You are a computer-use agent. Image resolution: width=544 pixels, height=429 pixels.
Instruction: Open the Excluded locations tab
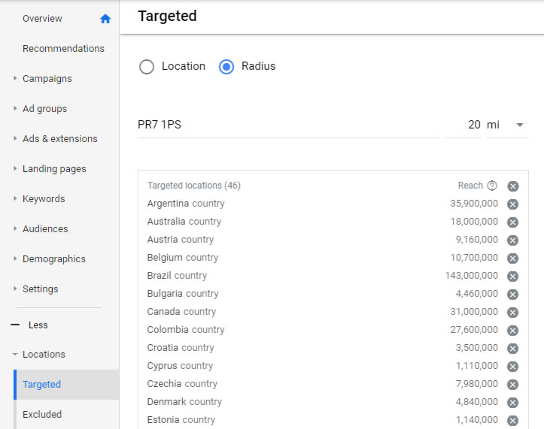42,414
